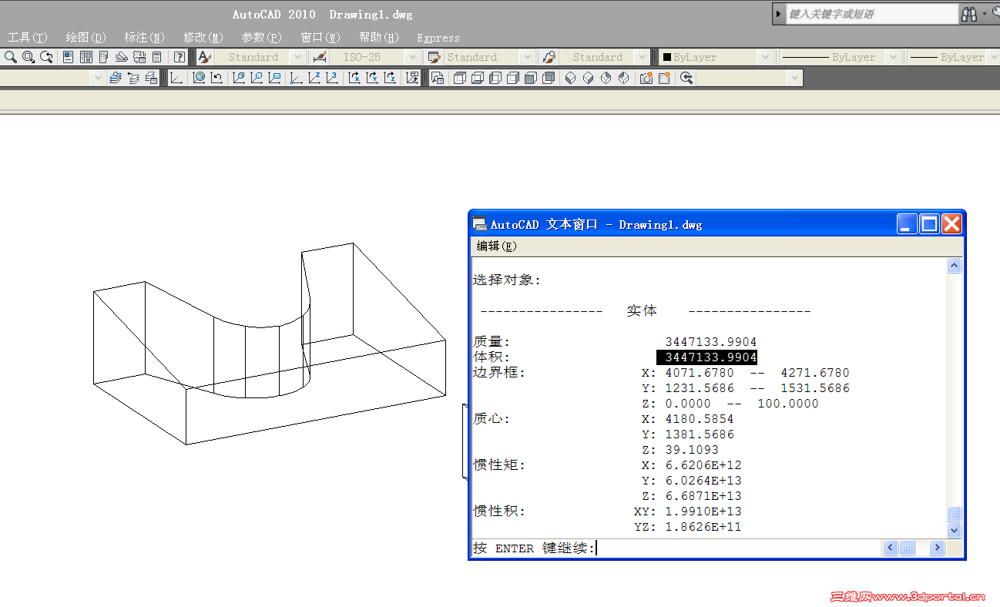Open the Properties palette icon
The image size is (1000, 607).
click(x=69, y=57)
